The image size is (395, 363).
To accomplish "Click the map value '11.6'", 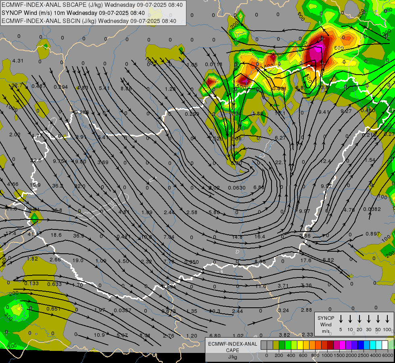I will (x=261, y=286).
